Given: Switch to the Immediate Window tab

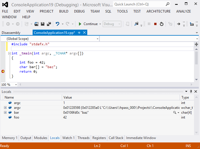Looking at the screenshot, I should click(x=141, y=138).
